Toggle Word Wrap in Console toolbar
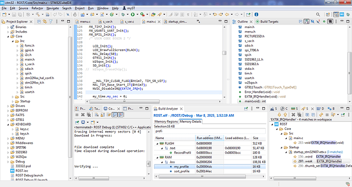The width and height of the screenshot is (352, 187). click(x=109, y=115)
